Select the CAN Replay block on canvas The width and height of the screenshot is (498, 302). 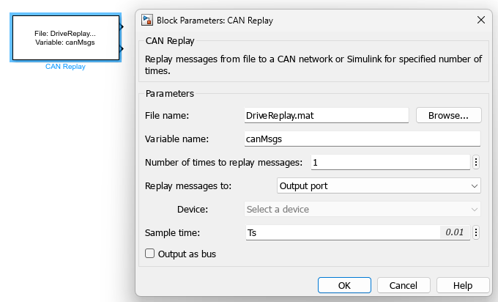click(65, 37)
